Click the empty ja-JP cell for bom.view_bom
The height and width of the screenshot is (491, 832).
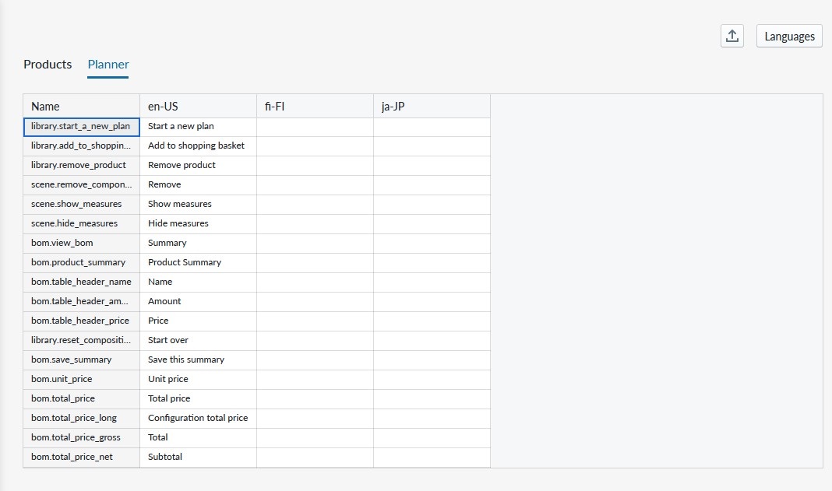click(432, 244)
